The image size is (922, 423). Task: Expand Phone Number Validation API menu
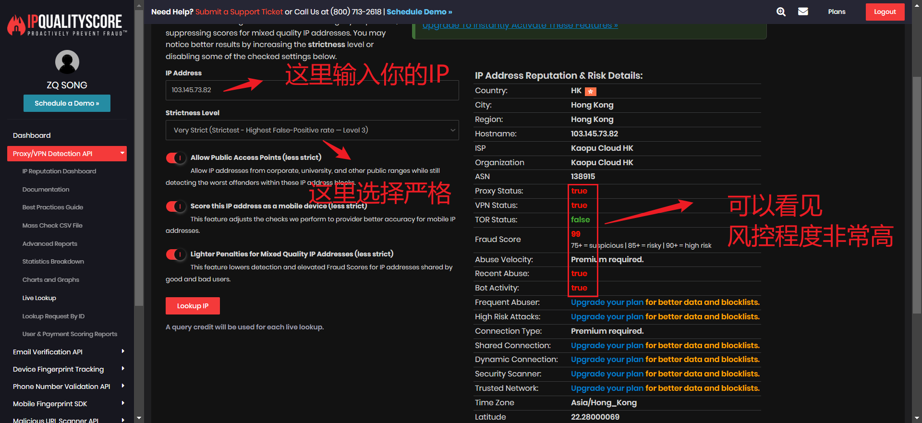point(67,387)
